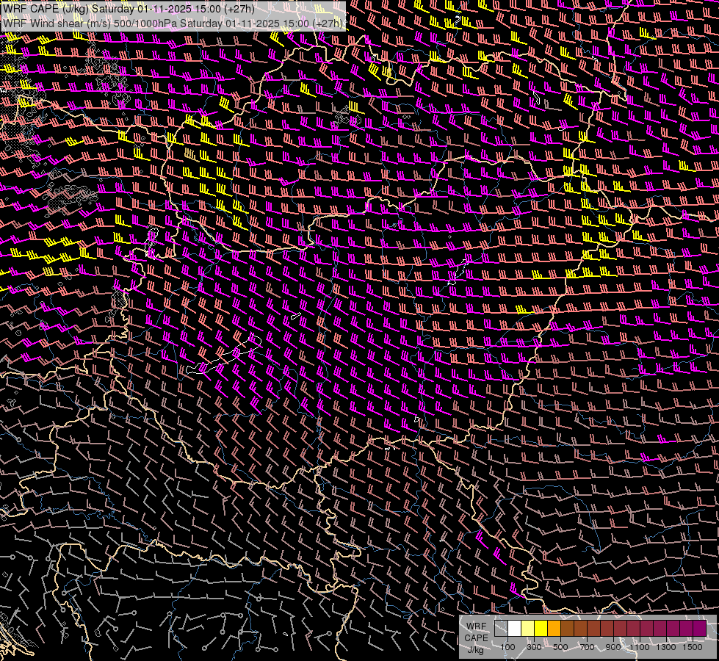719x661 pixels.
Task: Click the legend value 1100
Action: [640, 647]
